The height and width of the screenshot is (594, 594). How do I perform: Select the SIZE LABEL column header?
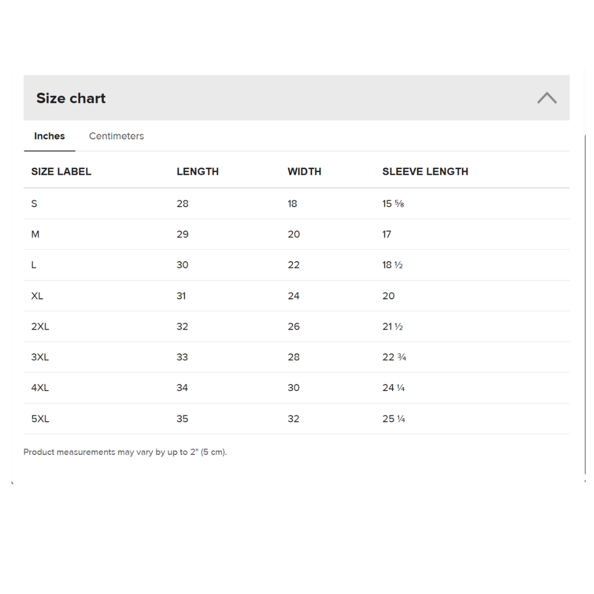61,171
